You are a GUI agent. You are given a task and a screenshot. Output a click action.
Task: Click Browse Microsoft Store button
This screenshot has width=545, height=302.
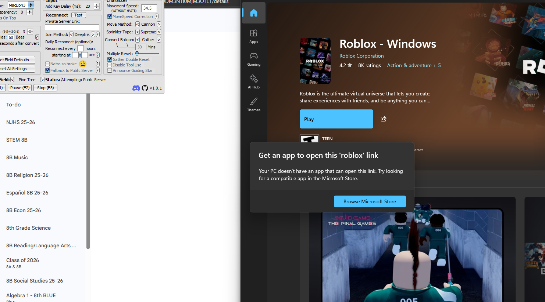(370, 201)
